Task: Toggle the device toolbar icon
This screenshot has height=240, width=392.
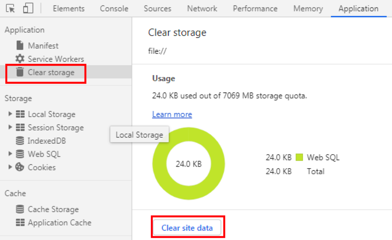Action: click(x=28, y=9)
